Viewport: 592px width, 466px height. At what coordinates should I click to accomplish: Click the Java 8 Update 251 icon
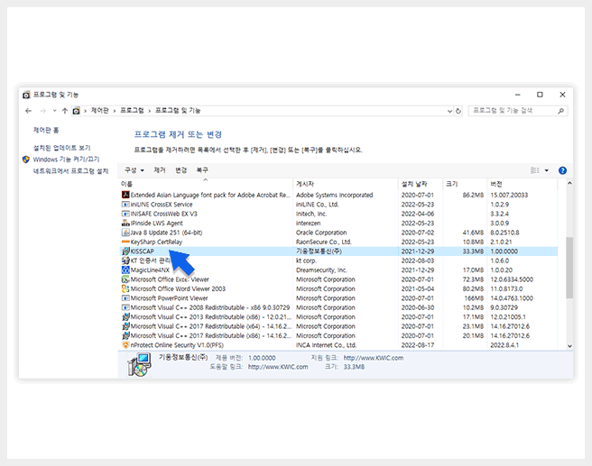click(x=125, y=233)
